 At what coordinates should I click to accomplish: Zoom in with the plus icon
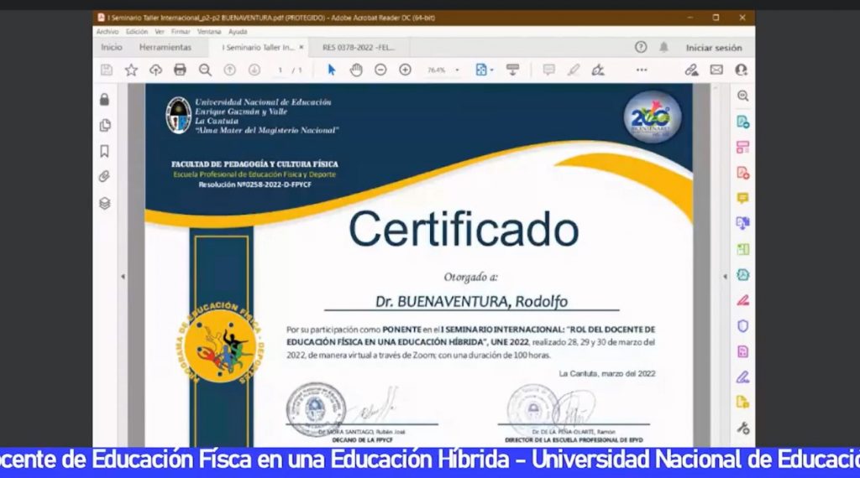(406, 70)
